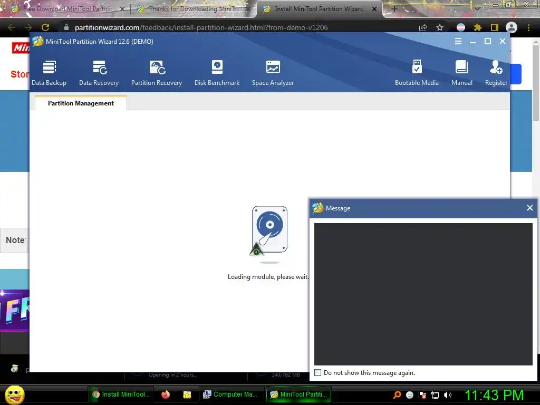Open browser Extensions puzzle icon

click(478, 27)
